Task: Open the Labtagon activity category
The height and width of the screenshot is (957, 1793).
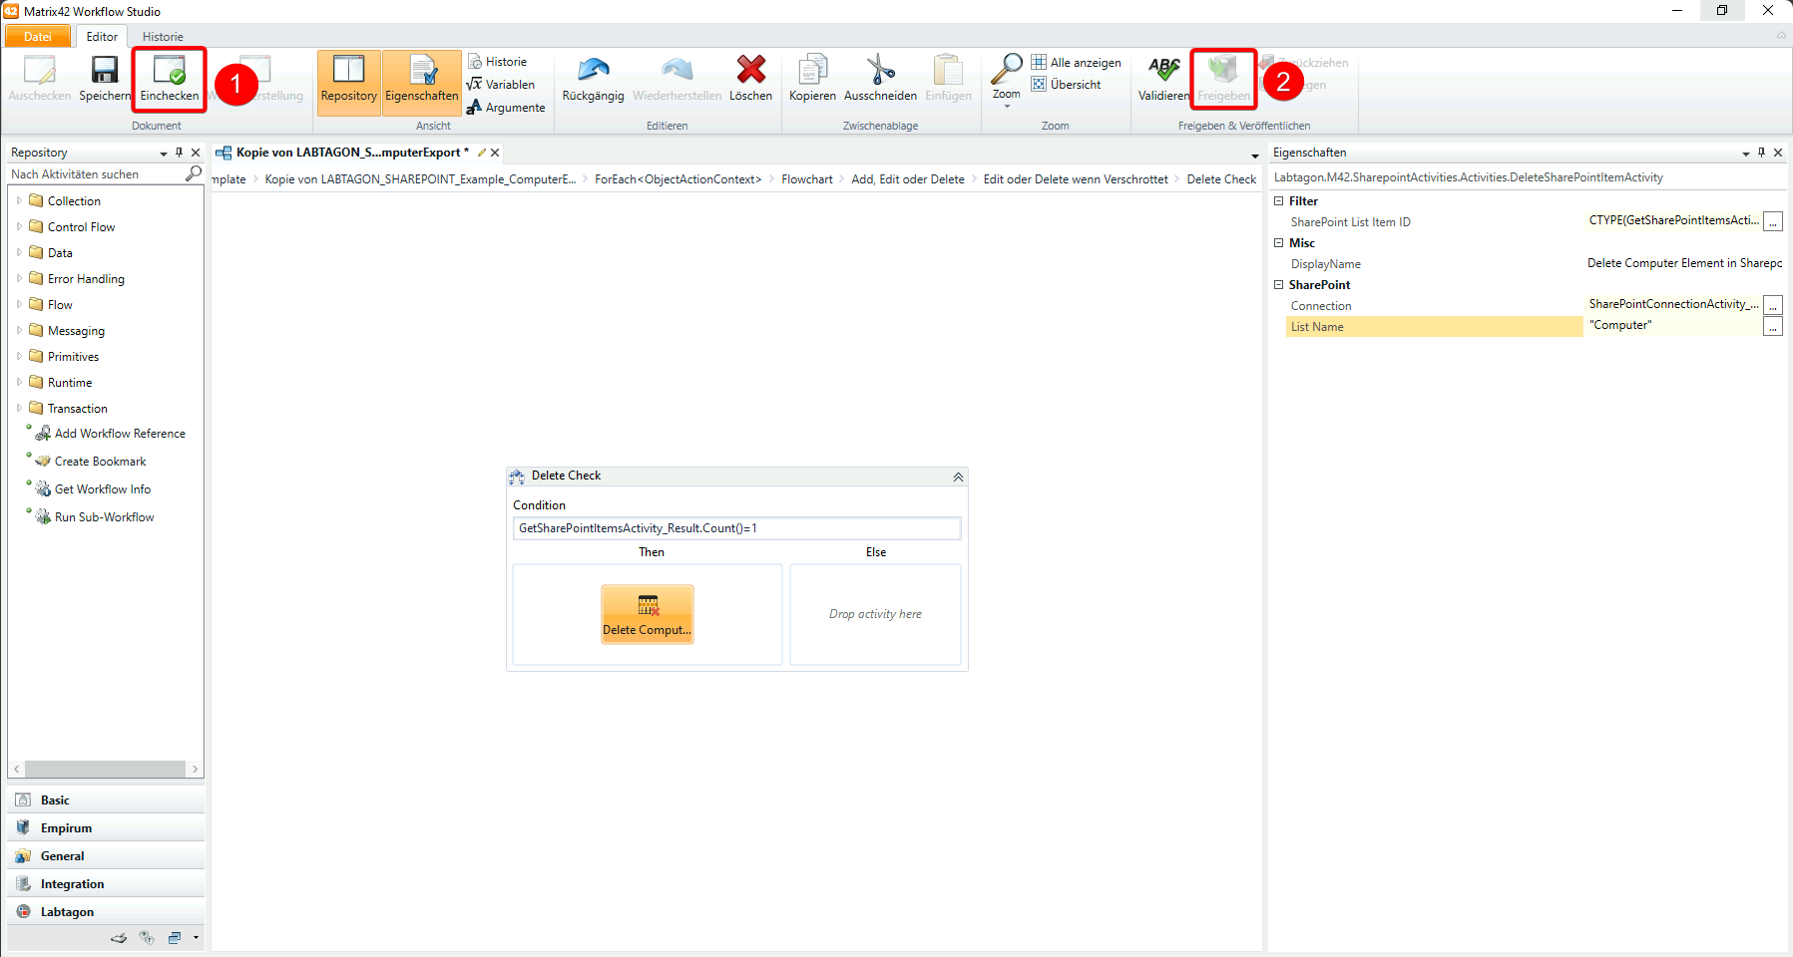Action: [67, 912]
